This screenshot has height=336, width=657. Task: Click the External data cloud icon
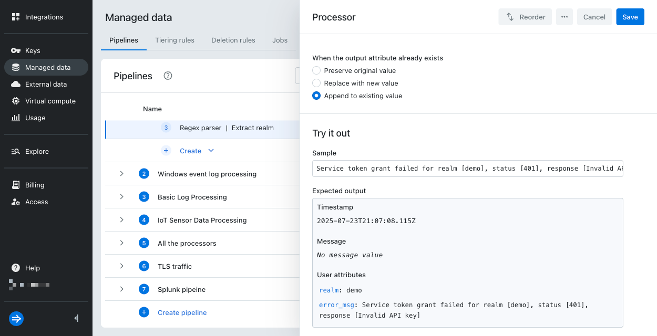tap(16, 84)
